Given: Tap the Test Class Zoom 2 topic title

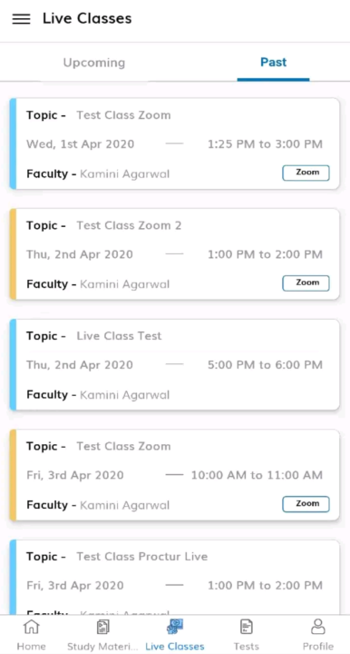Looking at the screenshot, I should pyautogui.click(x=129, y=225).
